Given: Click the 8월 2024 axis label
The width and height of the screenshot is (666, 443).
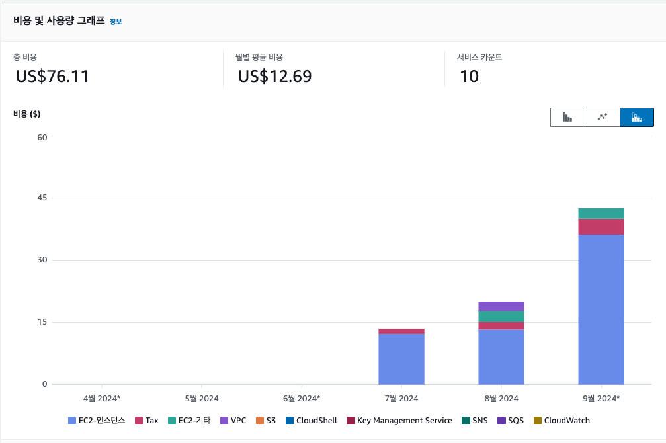Looking at the screenshot, I should pyautogui.click(x=501, y=399).
